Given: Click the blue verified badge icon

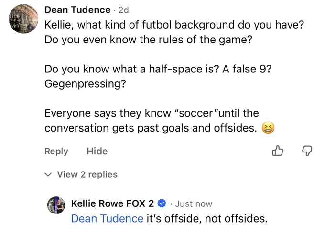Looking at the screenshot, I should click(x=162, y=203).
